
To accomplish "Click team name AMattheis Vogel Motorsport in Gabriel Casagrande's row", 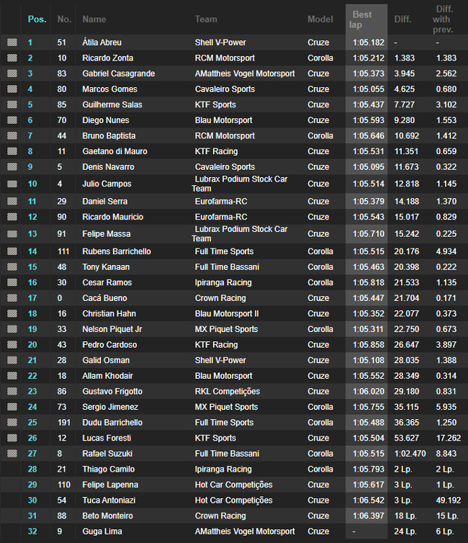I will (x=245, y=73).
